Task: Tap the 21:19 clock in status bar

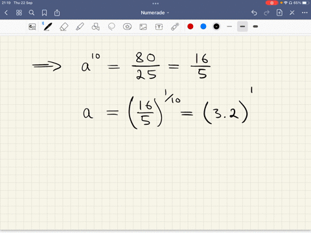Action: pyautogui.click(x=6, y=3)
